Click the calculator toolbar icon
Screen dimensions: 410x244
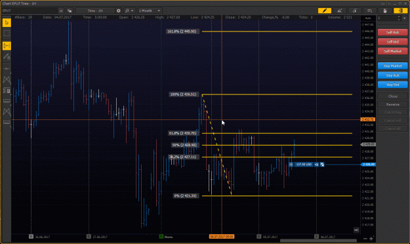click(x=385, y=10)
